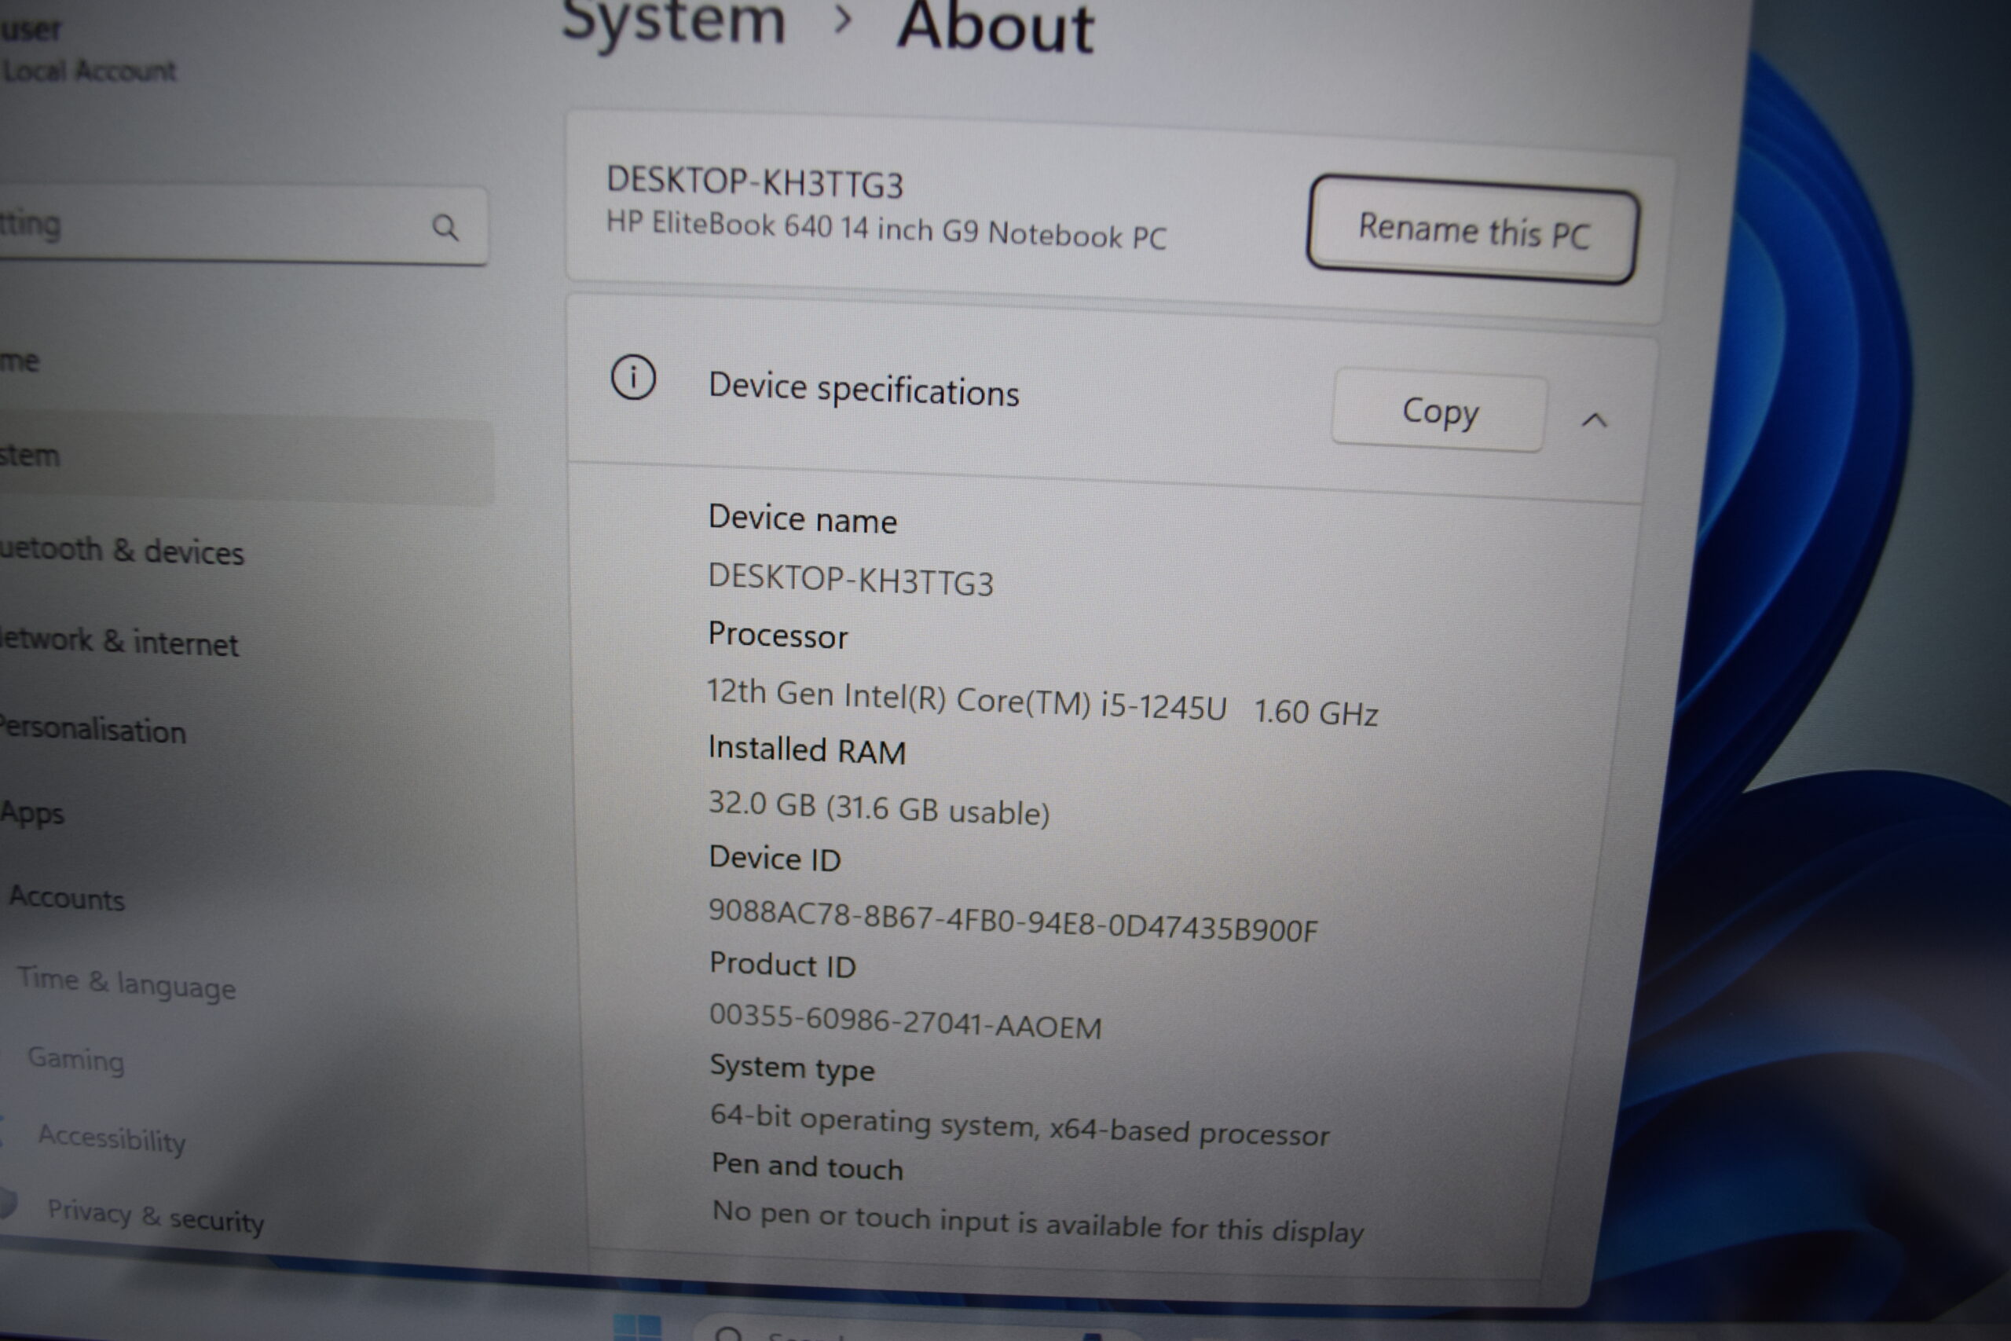Open the Windows Start button
The image size is (2011, 1341).
pos(637,1328)
